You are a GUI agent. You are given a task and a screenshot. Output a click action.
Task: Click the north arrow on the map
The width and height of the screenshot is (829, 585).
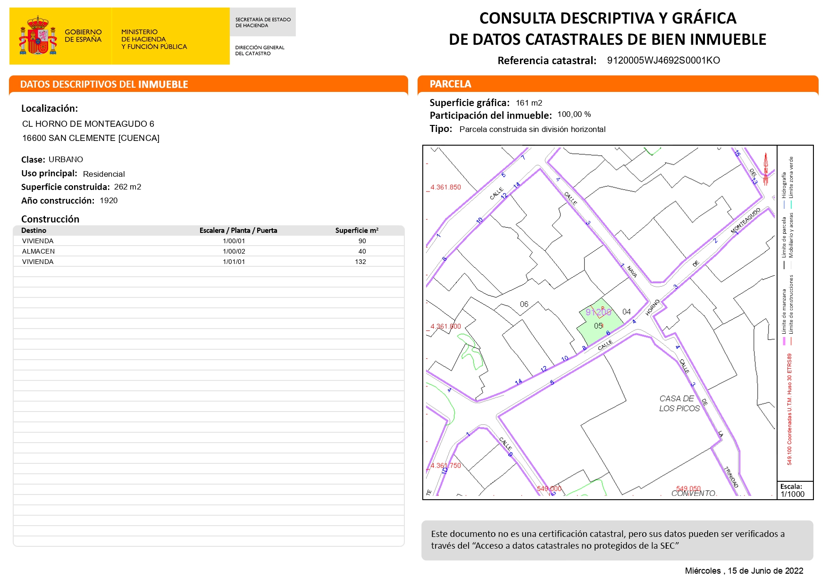(x=766, y=169)
